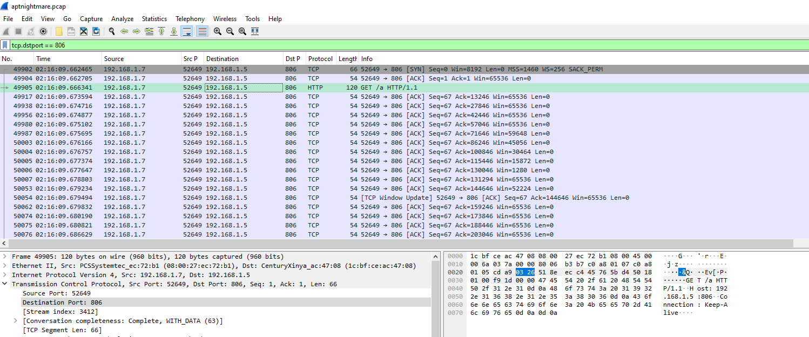
Task: Collapse the Transmission Control Protocol section
Action: [5, 284]
